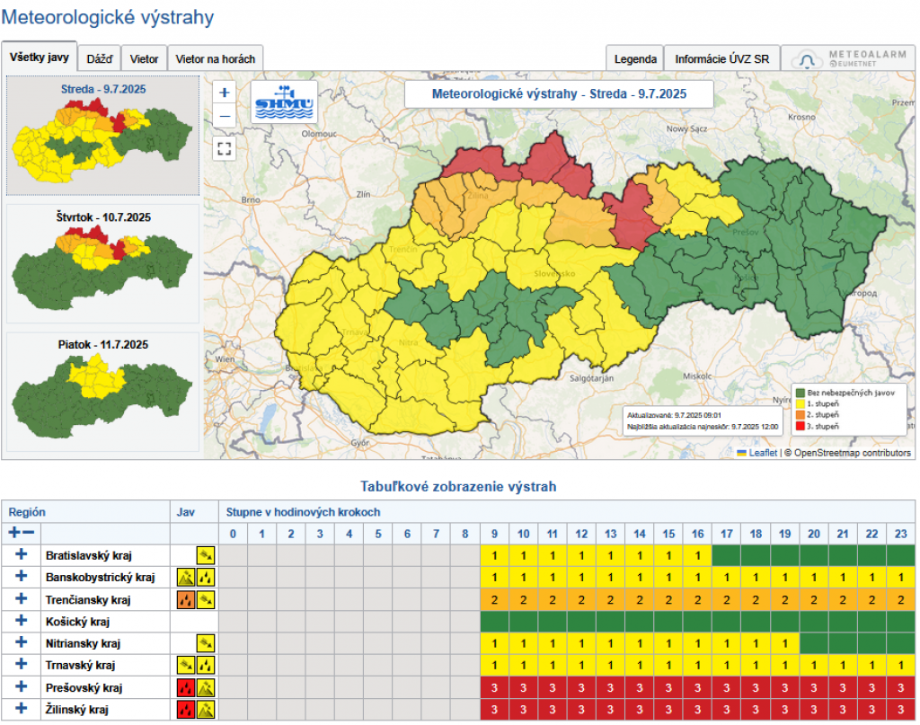920x725 pixels.
Task: Click the red 3. stupeň legend swatch
Action: [799, 424]
